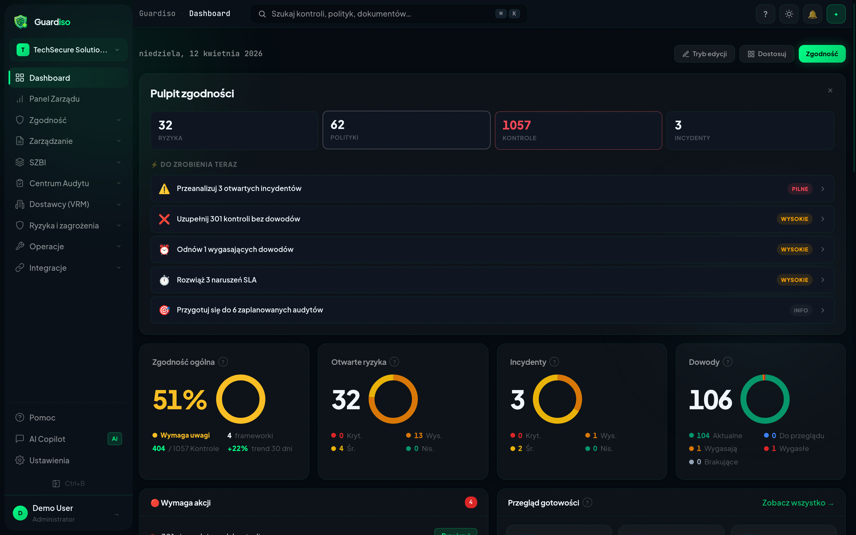Screen dimensions: 856x535
Task: Focus the Szukaj kontroli search field
Action: pyautogui.click(x=382, y=14)
